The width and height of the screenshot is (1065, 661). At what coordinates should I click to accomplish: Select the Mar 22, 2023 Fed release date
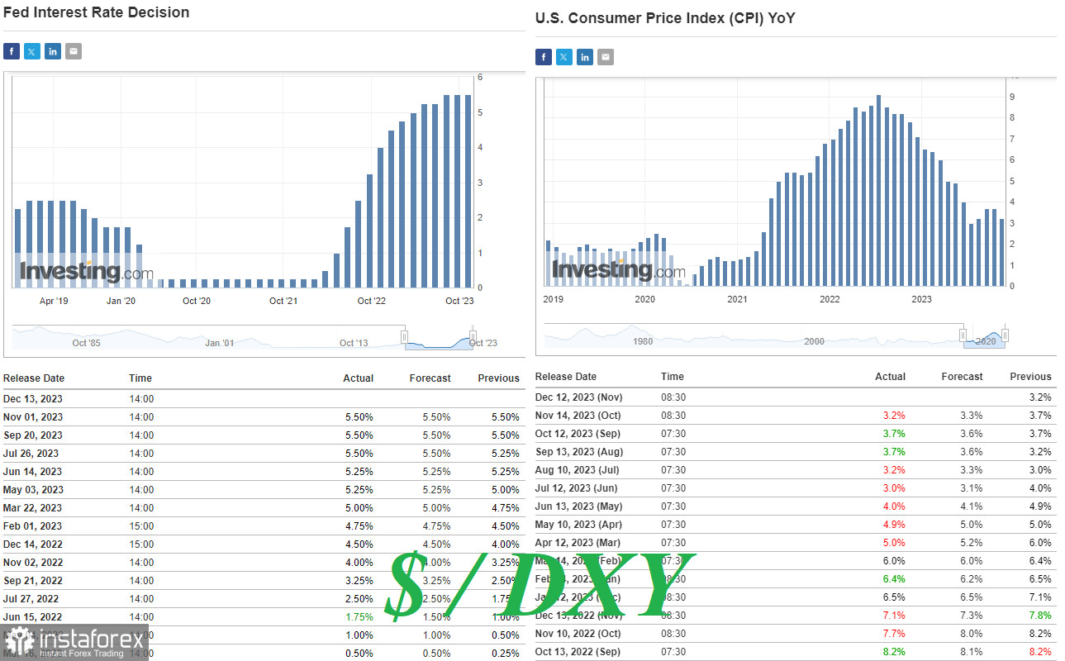(32, 508)
